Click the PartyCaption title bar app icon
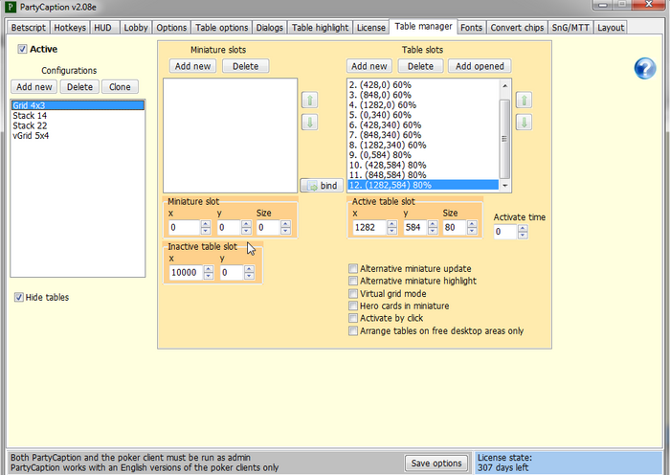This screenshot has width=670, height=475. (x=11, y=7)
